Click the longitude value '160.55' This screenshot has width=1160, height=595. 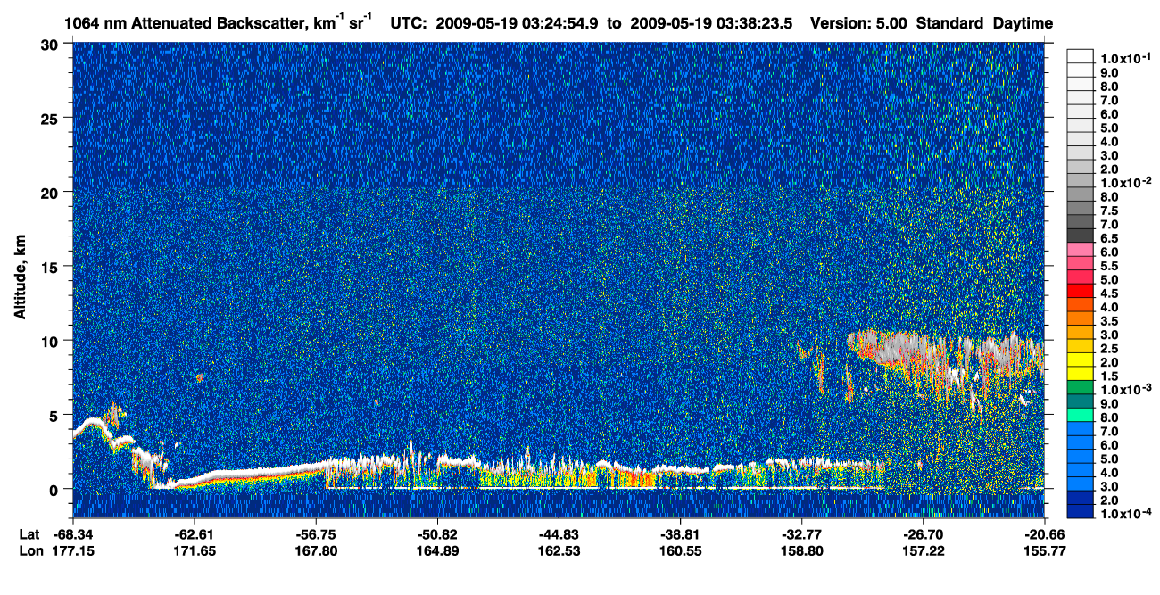coord(682,550)
